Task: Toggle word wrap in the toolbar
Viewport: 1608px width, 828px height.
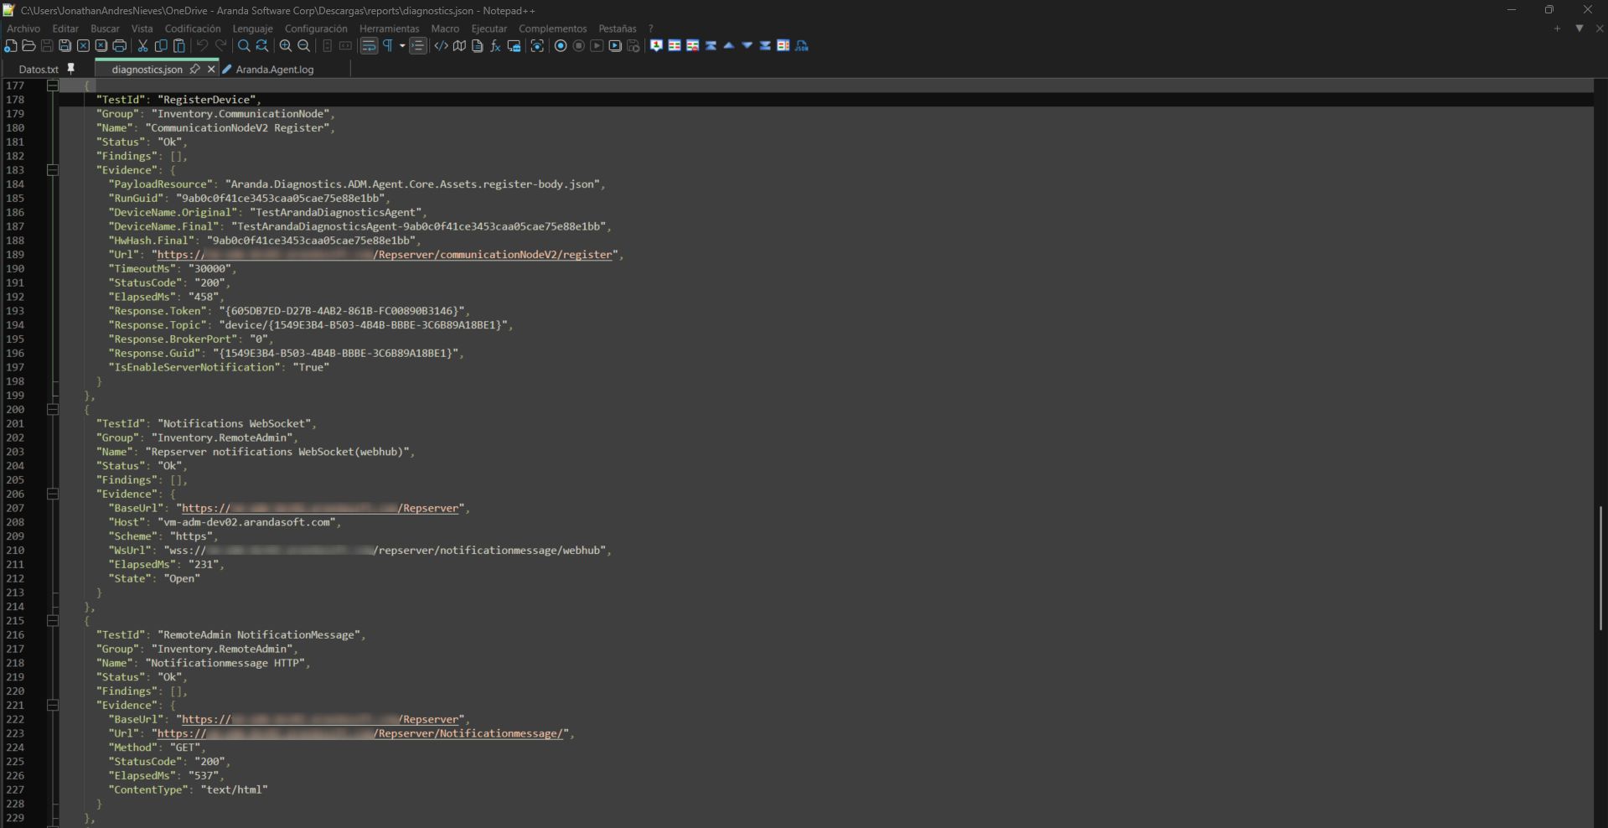Action: (x=369, y=46)
